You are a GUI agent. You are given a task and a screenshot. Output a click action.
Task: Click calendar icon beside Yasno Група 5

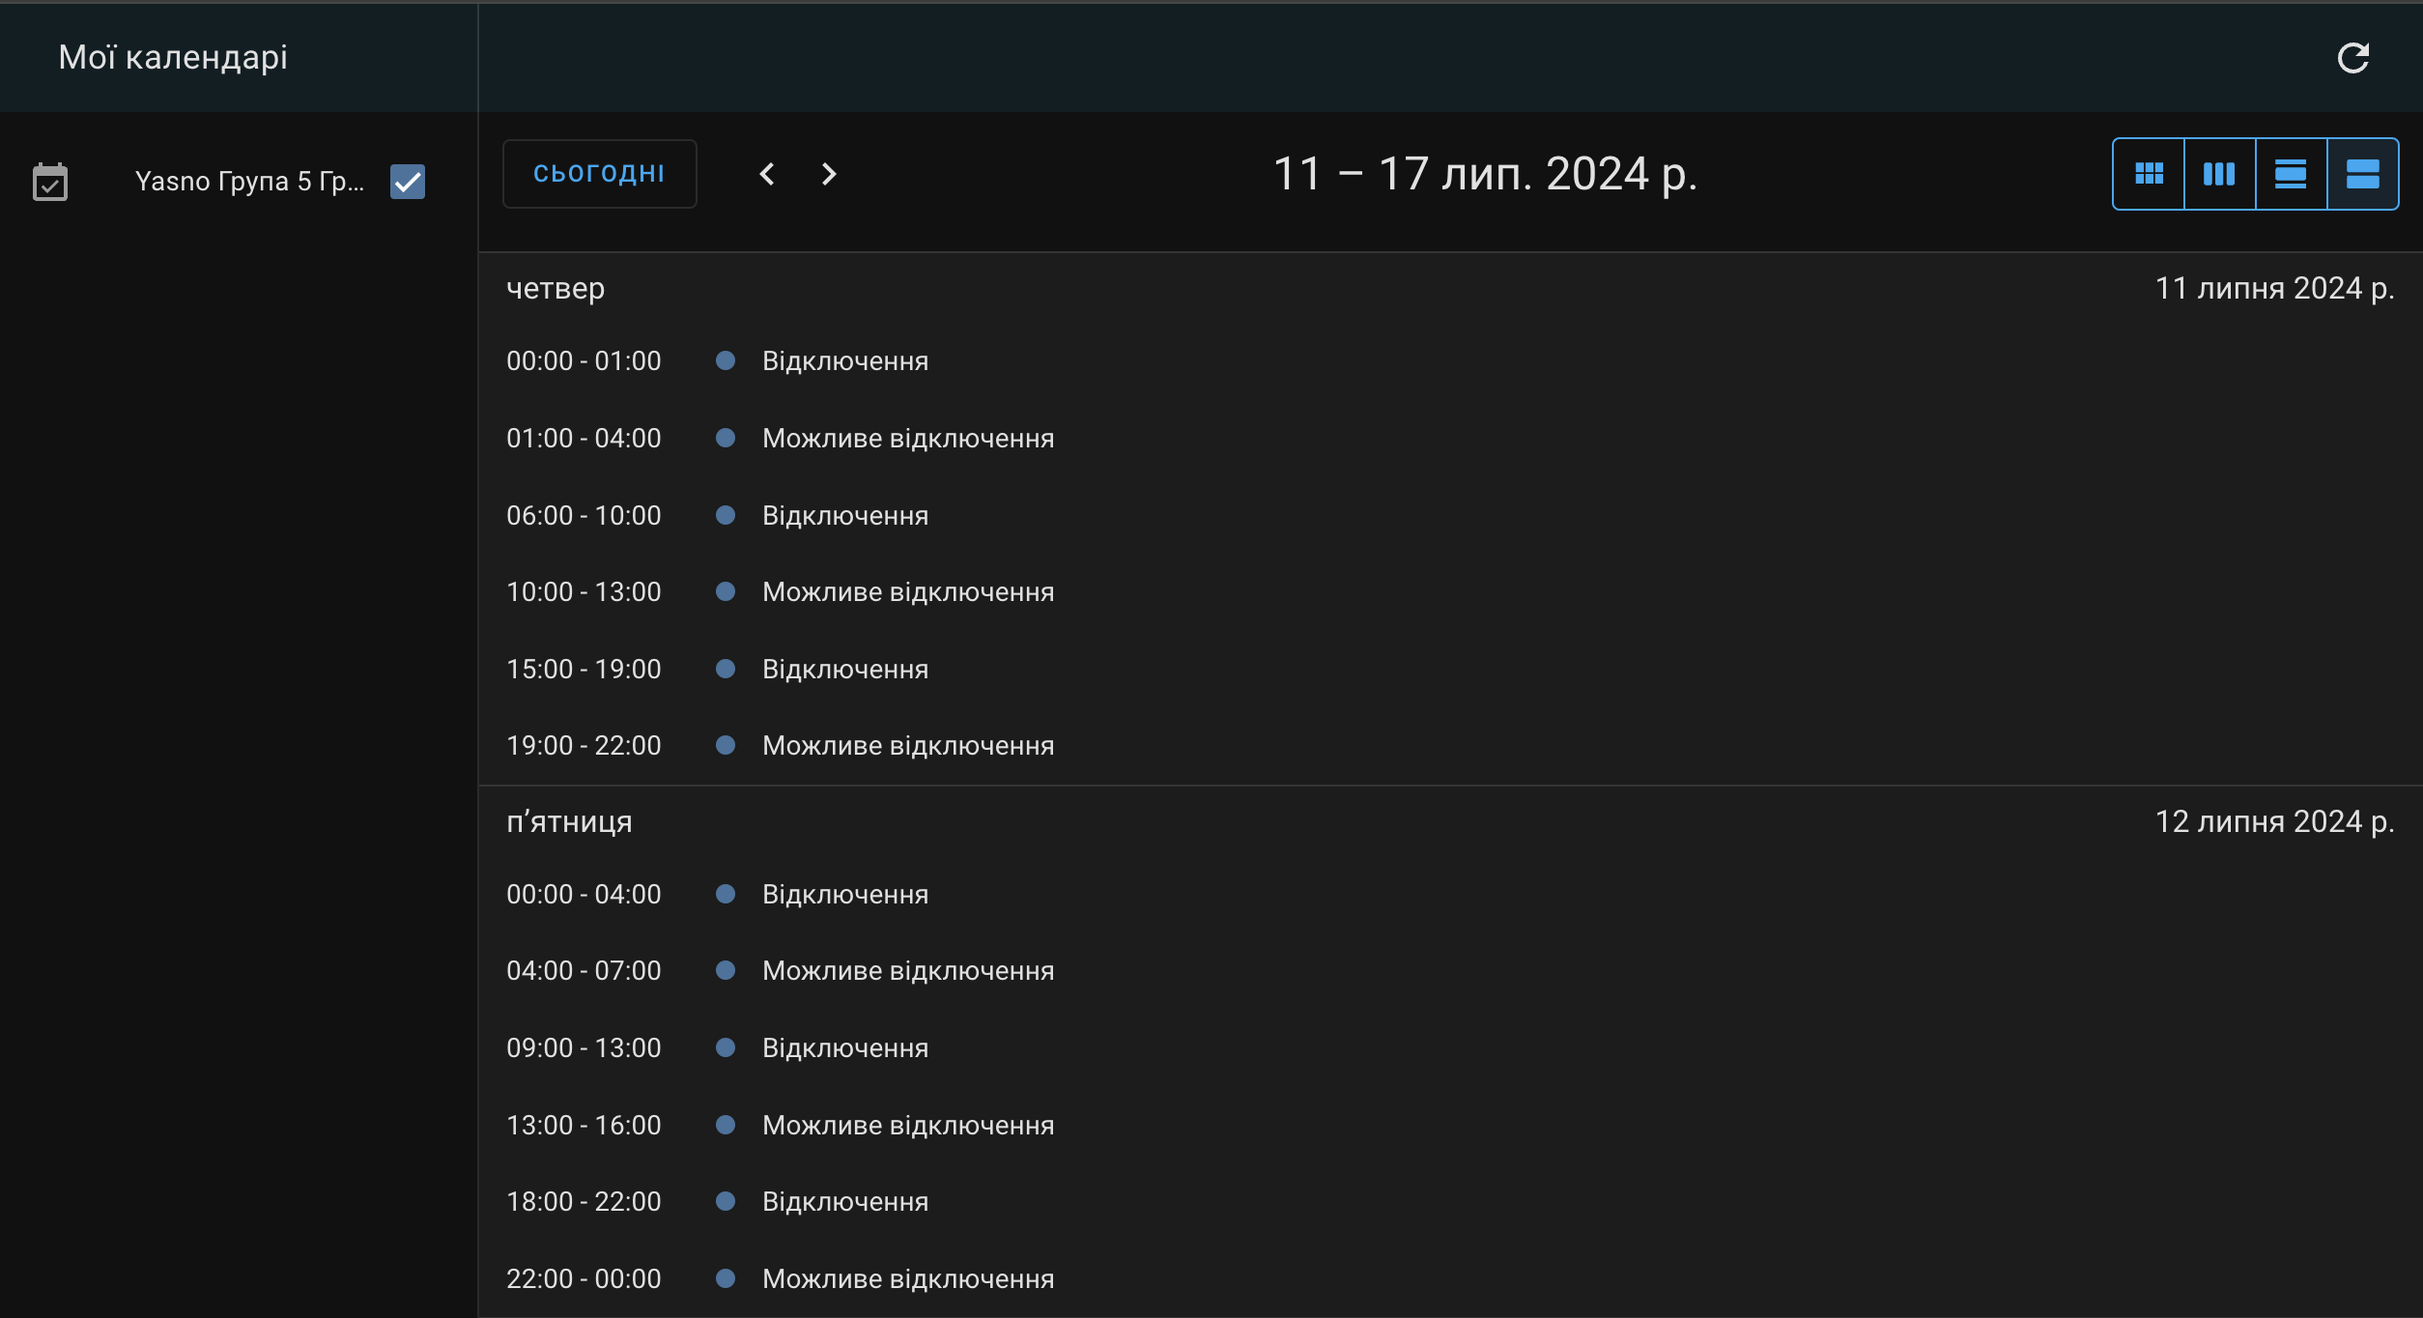click(x=50, y=182)
